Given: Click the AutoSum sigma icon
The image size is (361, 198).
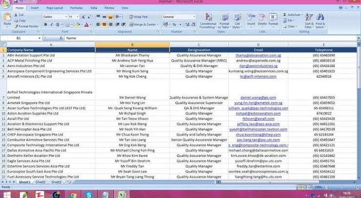Looking at the screenshot, I should 284,15.
